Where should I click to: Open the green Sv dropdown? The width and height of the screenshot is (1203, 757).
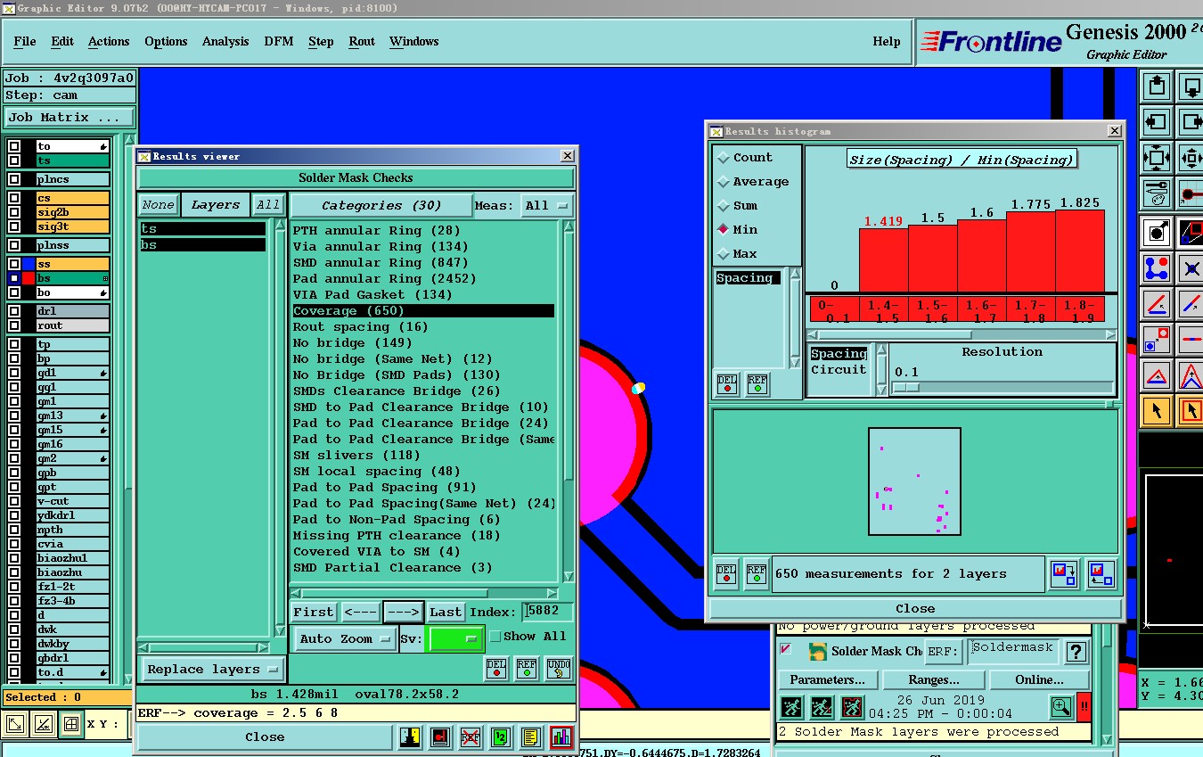pyautogui.click(x=454, y=638)
